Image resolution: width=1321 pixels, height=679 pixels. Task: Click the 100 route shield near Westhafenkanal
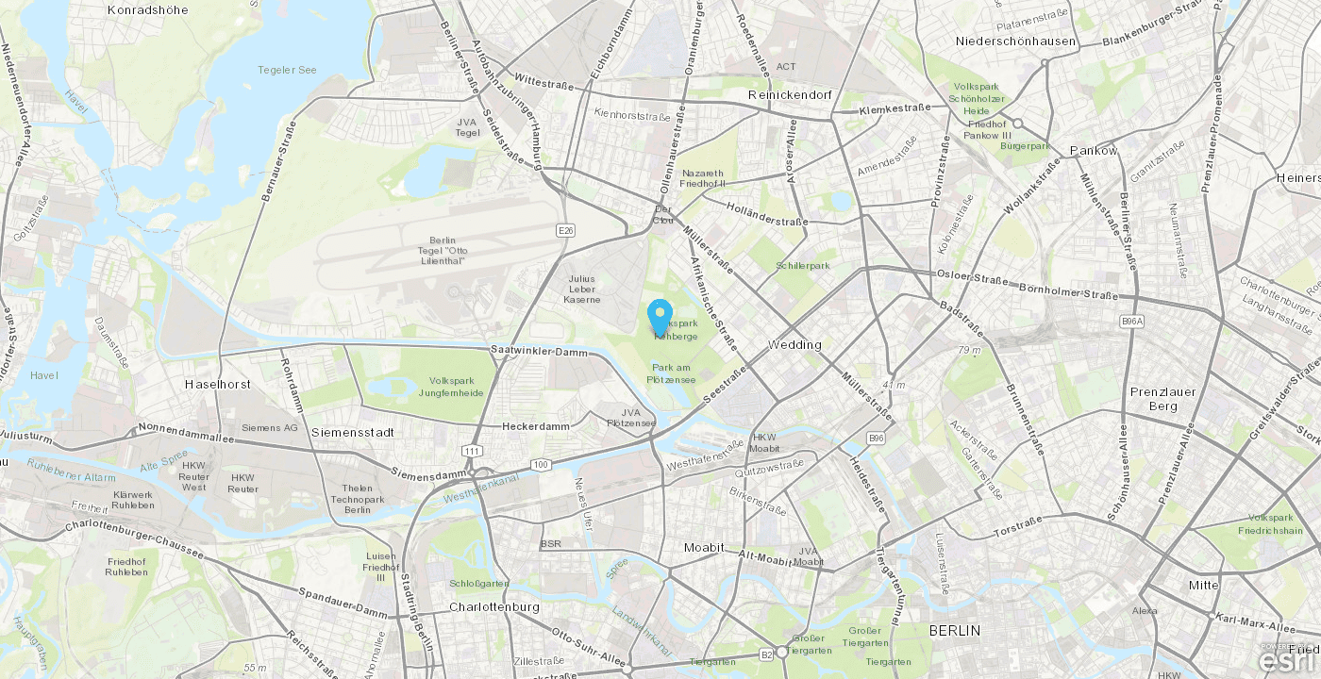point(541,464)
